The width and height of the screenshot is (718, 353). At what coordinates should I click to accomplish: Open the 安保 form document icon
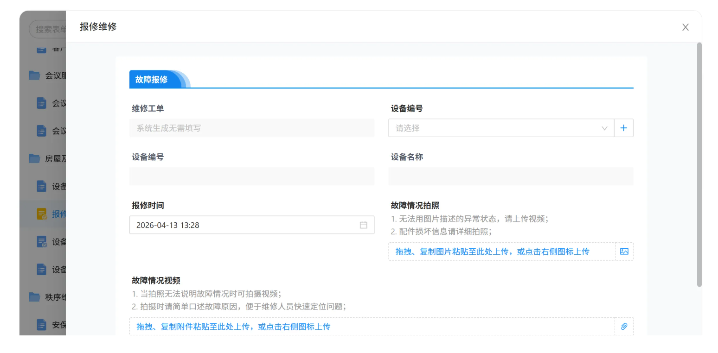42,325
